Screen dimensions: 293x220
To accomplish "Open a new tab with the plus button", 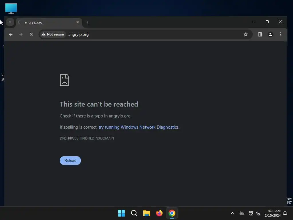I will (x=88, y=22).
